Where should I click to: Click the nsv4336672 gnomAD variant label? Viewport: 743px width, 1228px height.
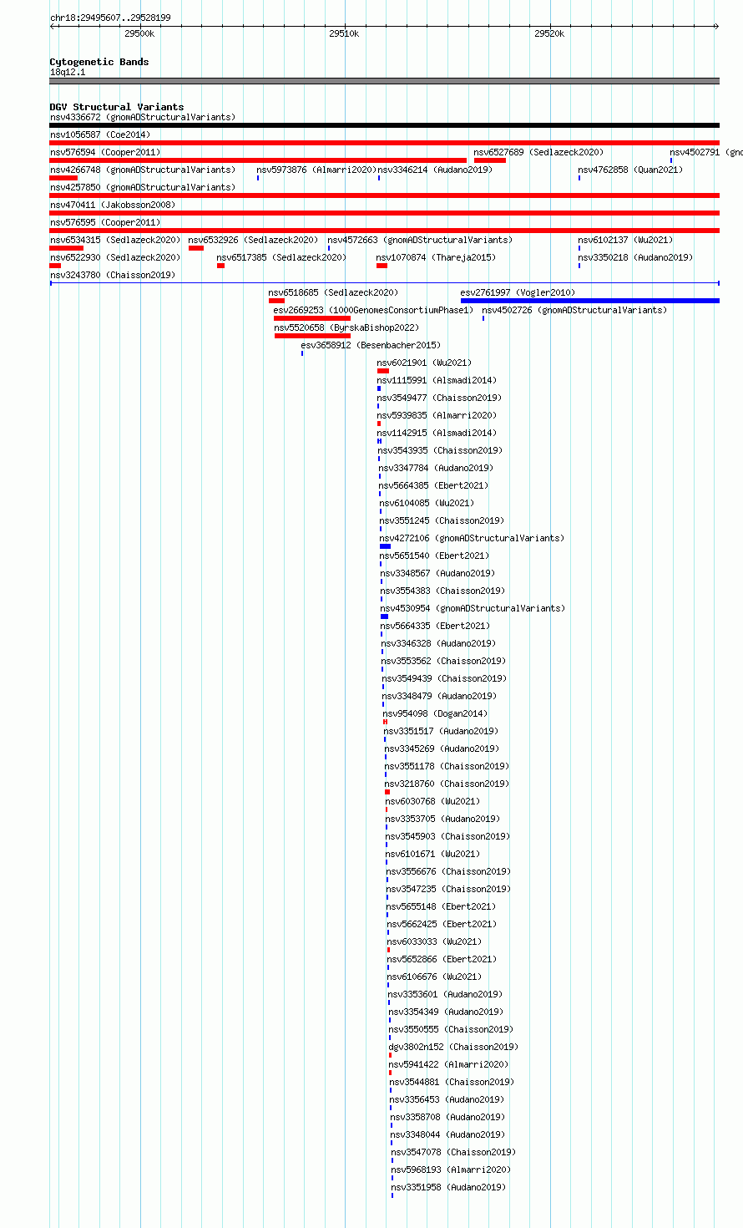pos(142,117)
